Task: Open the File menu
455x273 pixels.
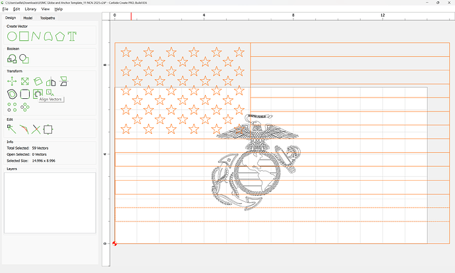Action: tap(5, 9)
